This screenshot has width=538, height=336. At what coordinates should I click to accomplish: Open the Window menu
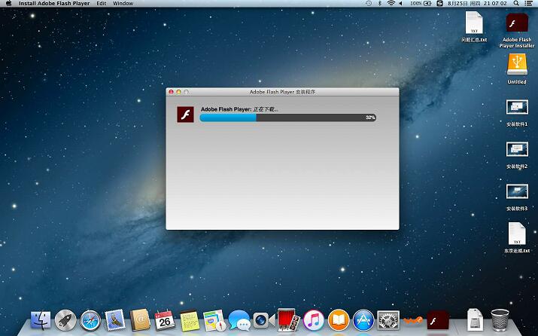pos(123,4)
